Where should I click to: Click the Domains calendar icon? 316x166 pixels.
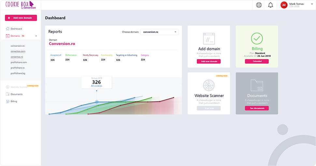(8, 36)
